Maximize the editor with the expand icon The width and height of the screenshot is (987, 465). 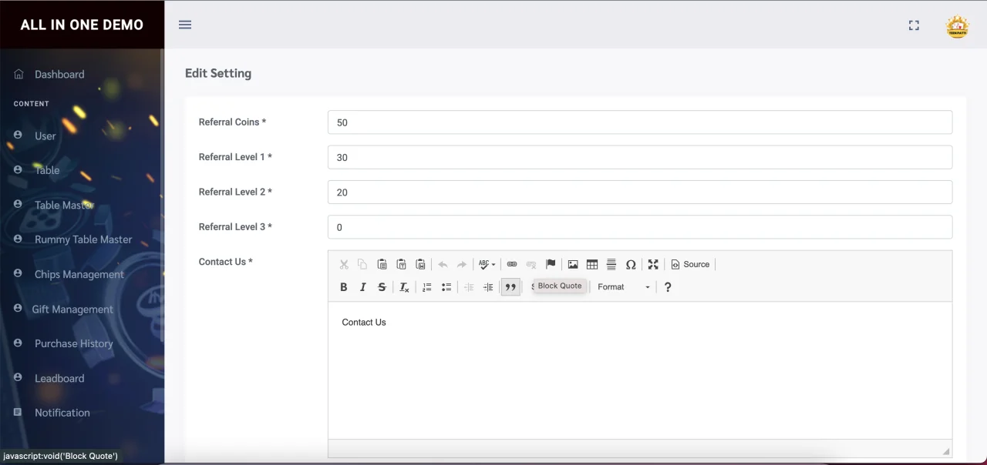click(653, 264)
